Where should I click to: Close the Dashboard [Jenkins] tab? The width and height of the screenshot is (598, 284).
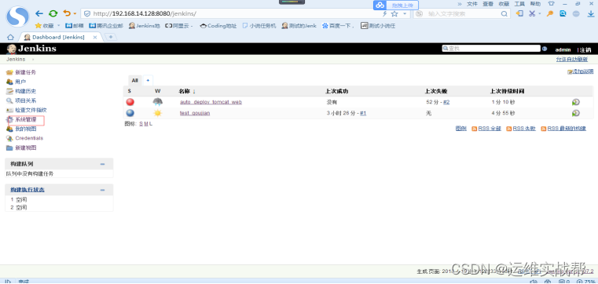coord(95,38)
